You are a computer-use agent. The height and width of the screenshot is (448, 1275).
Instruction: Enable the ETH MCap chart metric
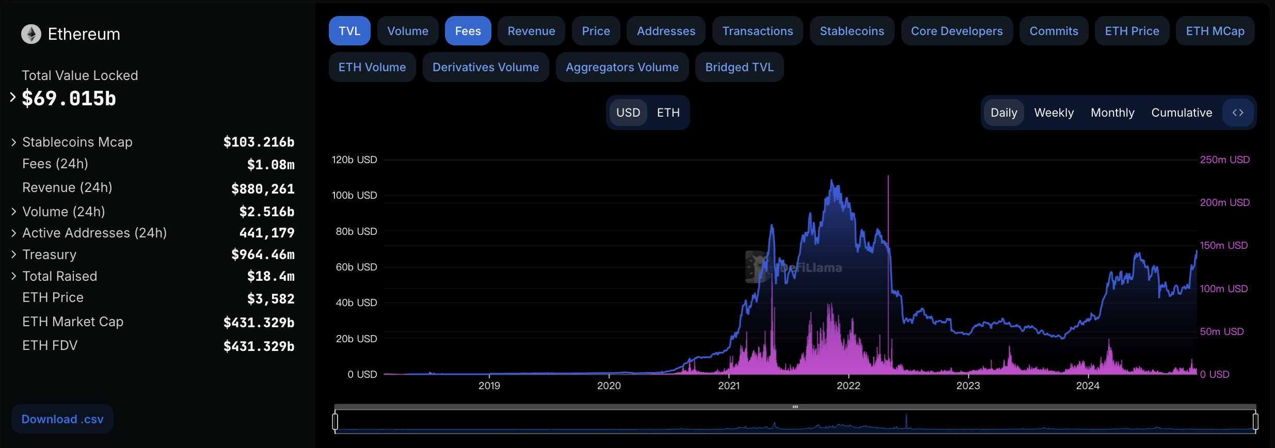click(x=1215, y=31)
